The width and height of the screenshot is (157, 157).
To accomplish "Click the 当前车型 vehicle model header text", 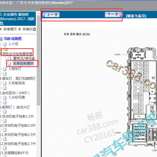I will tap(36, 3).
